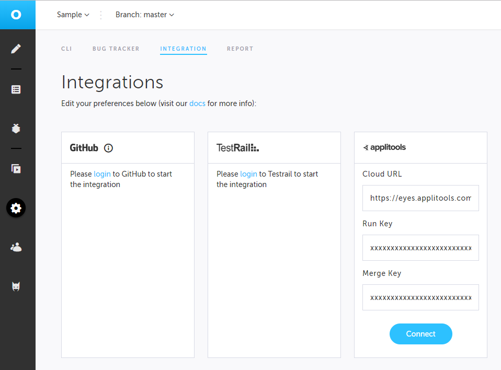Open the bug icon in sidebar
501x370 pixels.
pos(16,129)
